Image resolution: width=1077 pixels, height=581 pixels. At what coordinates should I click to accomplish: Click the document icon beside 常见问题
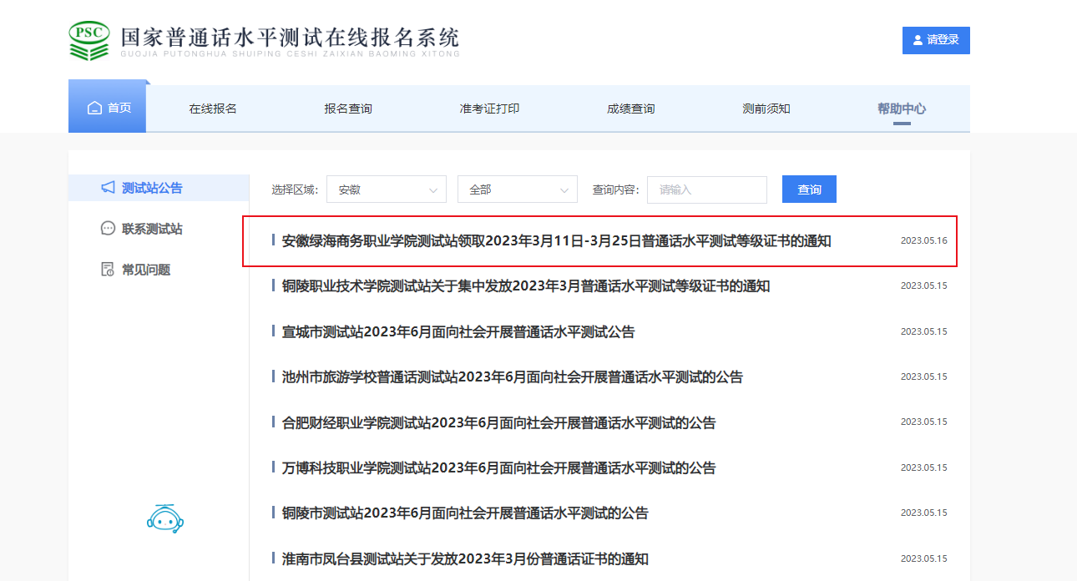point(108,270)
